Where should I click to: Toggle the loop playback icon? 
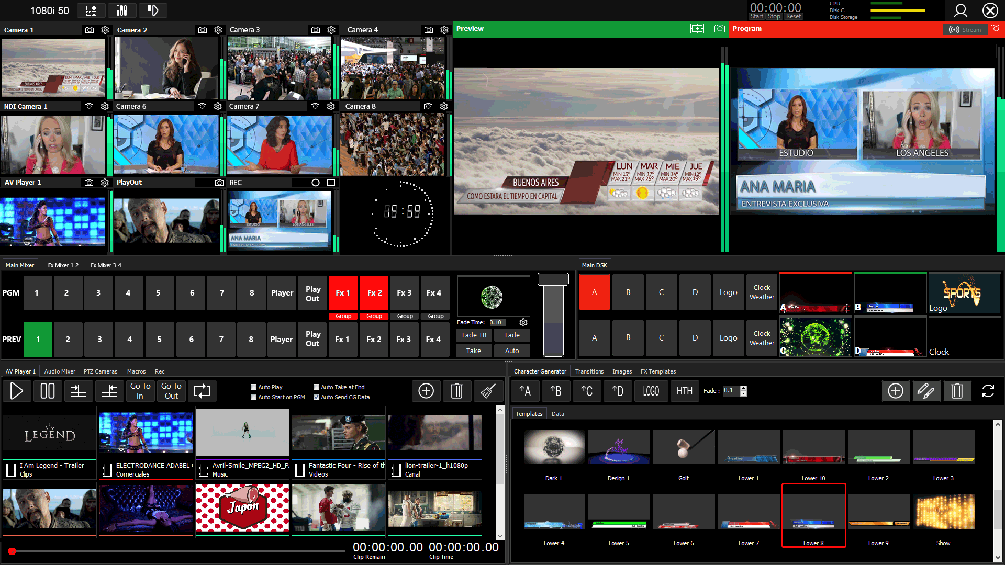(x=202, y=391)
